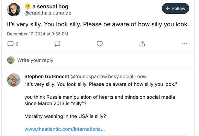Follow the a sensual hog account
This screenshot has width=199, height=136.
(175, 9)
